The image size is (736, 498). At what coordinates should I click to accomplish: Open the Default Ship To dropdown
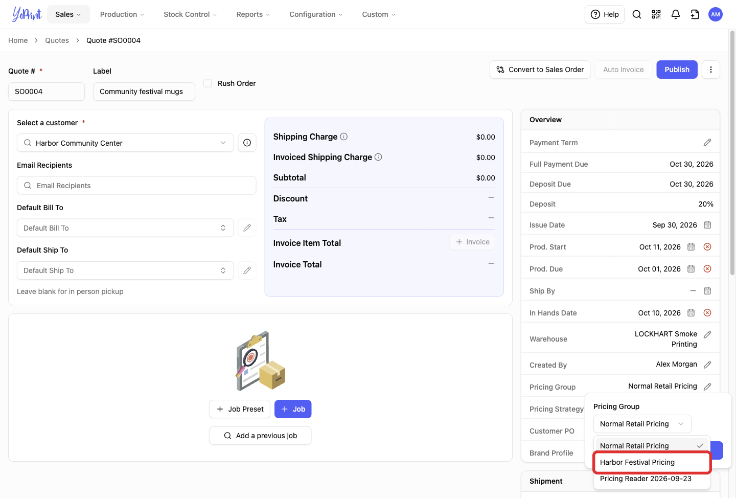tap(125, 270)
